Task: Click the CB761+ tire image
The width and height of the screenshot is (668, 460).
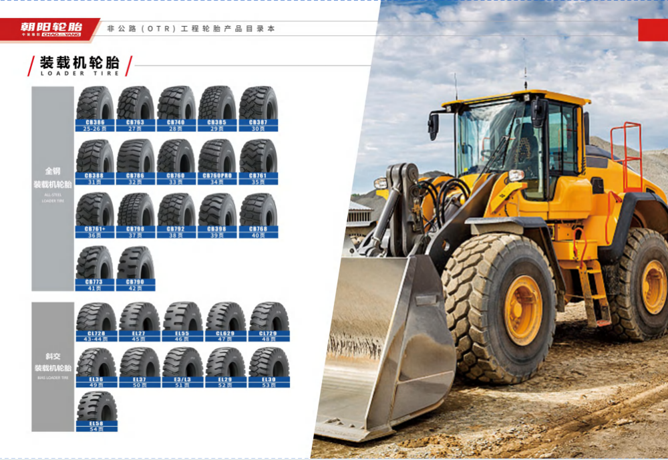Action: coord(95,209)
